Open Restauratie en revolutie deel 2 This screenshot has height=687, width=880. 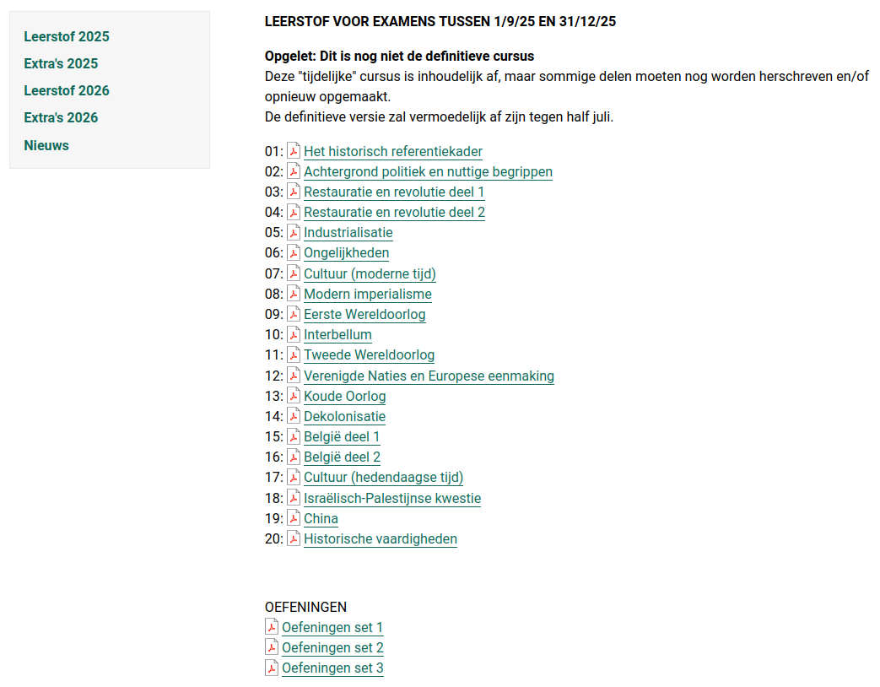[395, 212]
